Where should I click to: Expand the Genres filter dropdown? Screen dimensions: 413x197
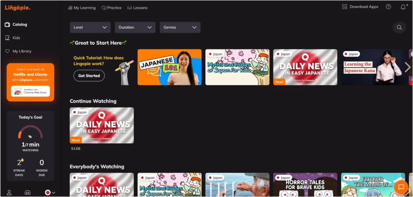pos(180,27)
